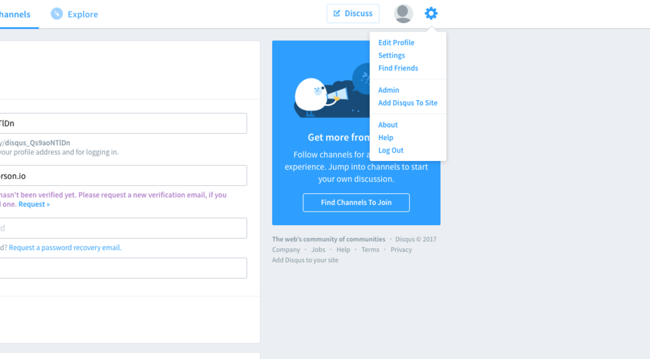Click the Explore compass icon
This screenshot has height=359, width=650.
(57, 14)
